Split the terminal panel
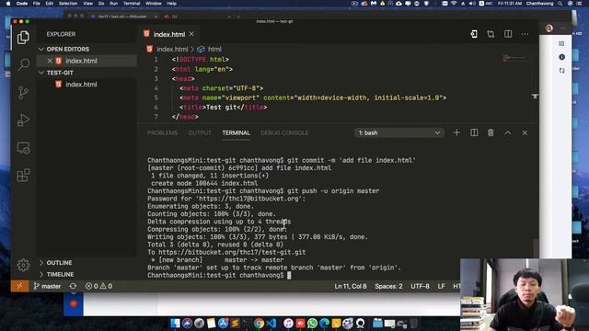 coord(474,132)
